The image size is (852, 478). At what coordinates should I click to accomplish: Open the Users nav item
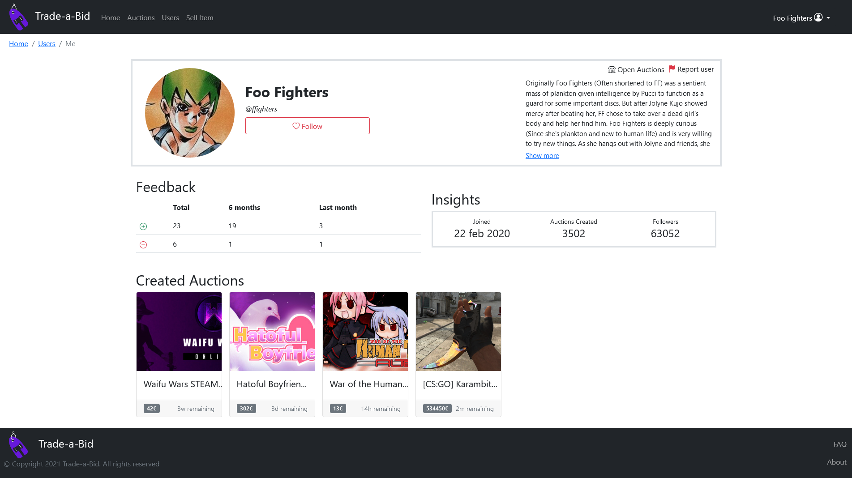click(170, 17)
